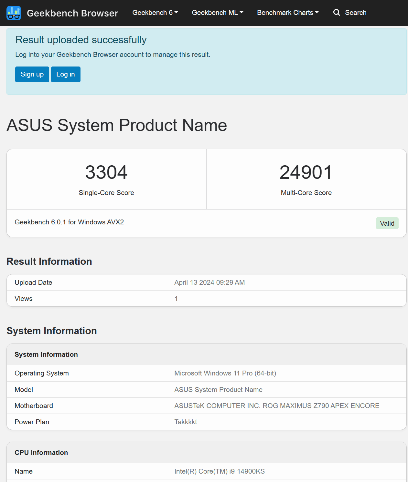This screenshot has width=408, height=482.
Task: Click the Power Plan value Takkkkt
Action: tap(186, 422)
